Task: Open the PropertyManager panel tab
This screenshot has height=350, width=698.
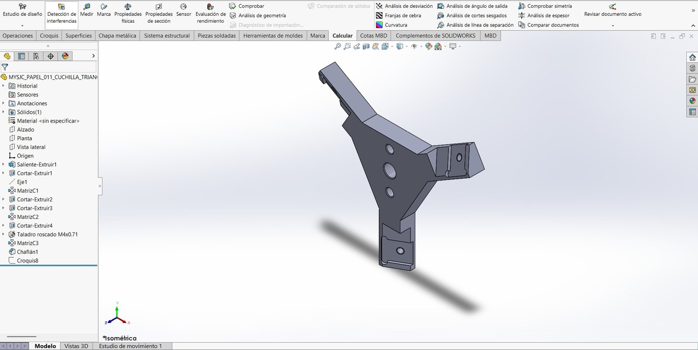Action: coord(21,56)
